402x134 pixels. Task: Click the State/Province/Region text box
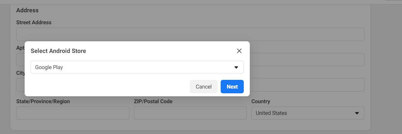tap(73, 113)
